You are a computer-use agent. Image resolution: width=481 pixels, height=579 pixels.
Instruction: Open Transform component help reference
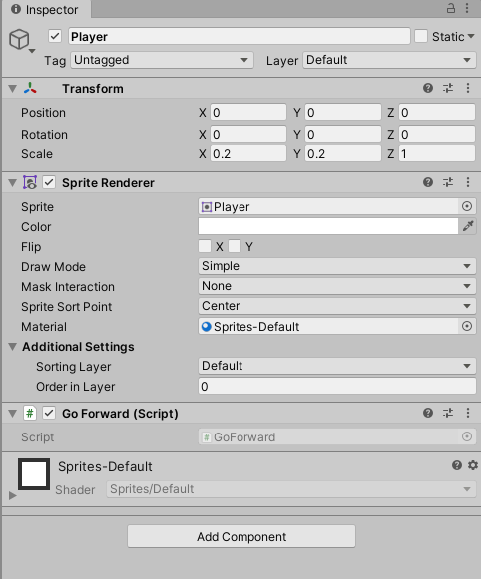tap(428, 88)
